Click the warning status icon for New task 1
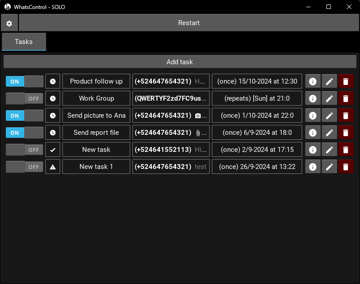This screenshot has width=360, height=284. pyautogui.click(x=53, y=167)
